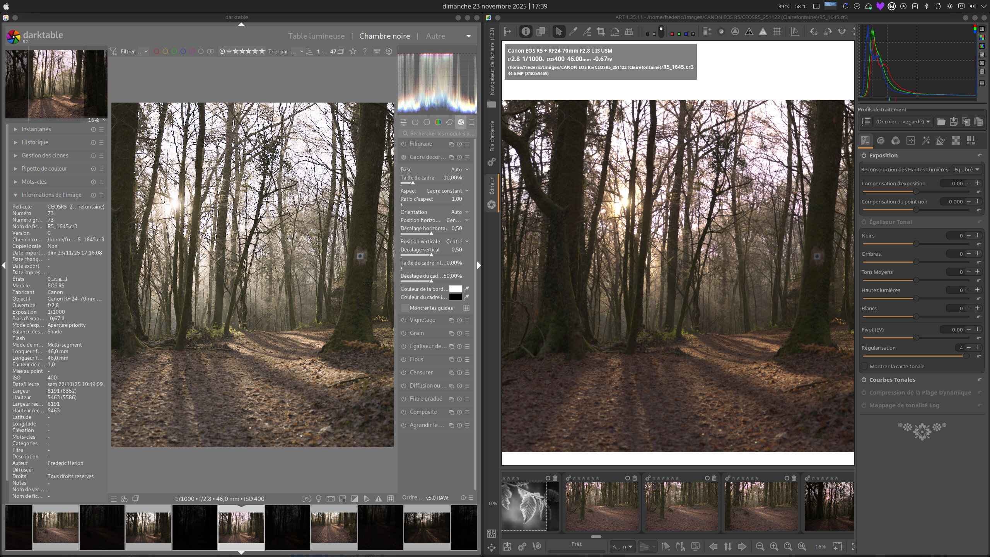Click the white balance eyedropper tool

pos(573,32)
